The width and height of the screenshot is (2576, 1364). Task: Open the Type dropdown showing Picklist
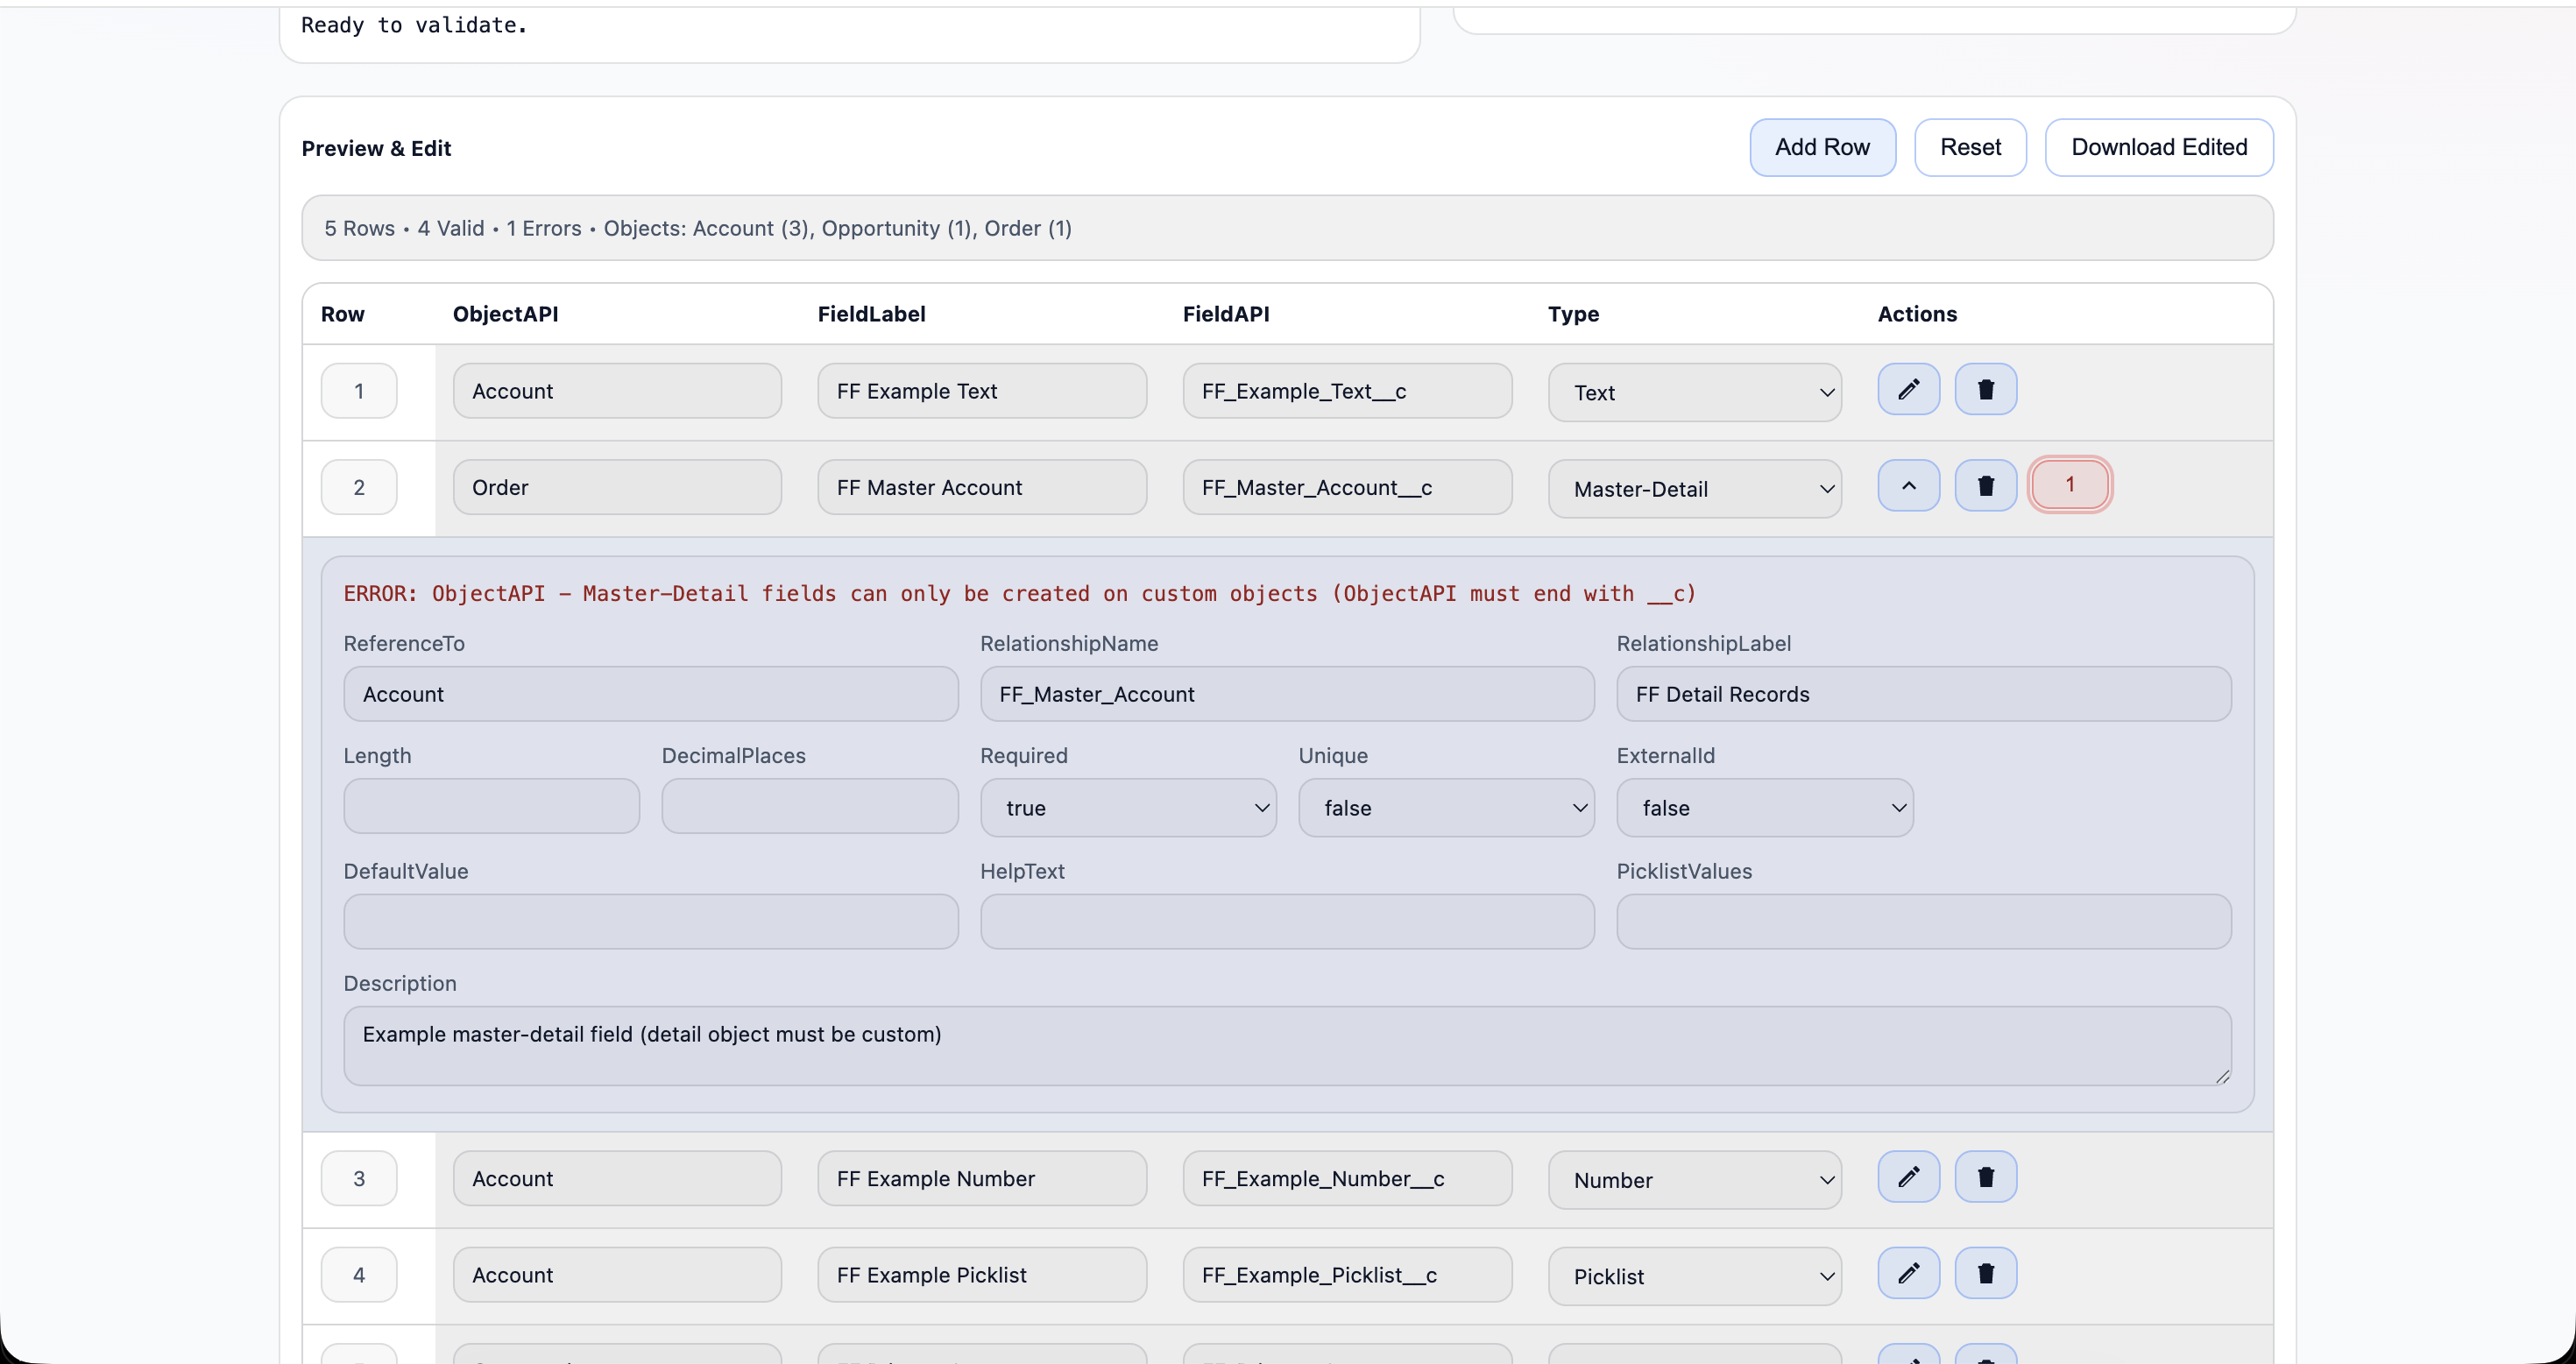(x=1694, y=1276)
